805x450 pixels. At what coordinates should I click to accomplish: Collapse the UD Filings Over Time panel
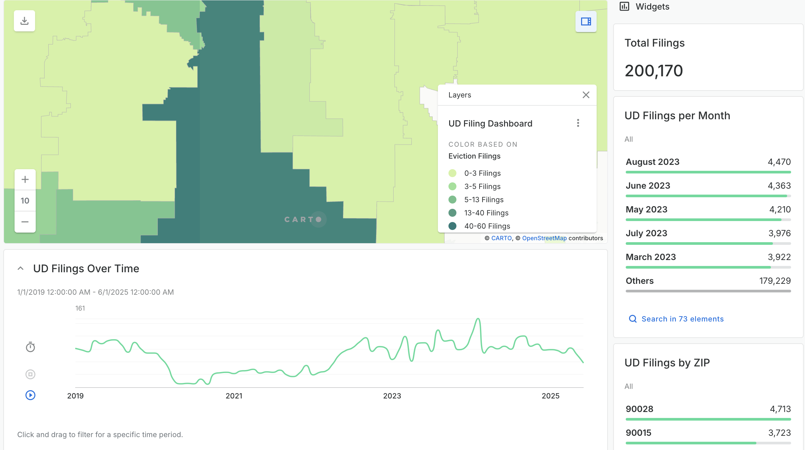[x=21, y=268]
